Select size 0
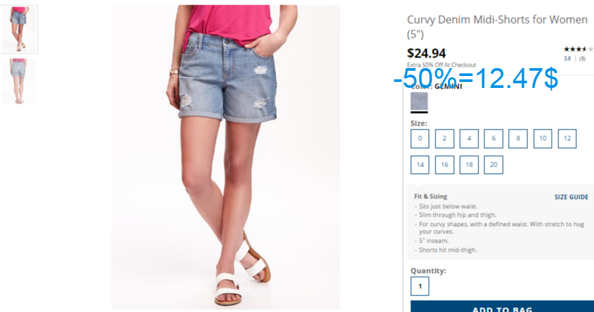 pyautogui.click(x=420, y=139)
